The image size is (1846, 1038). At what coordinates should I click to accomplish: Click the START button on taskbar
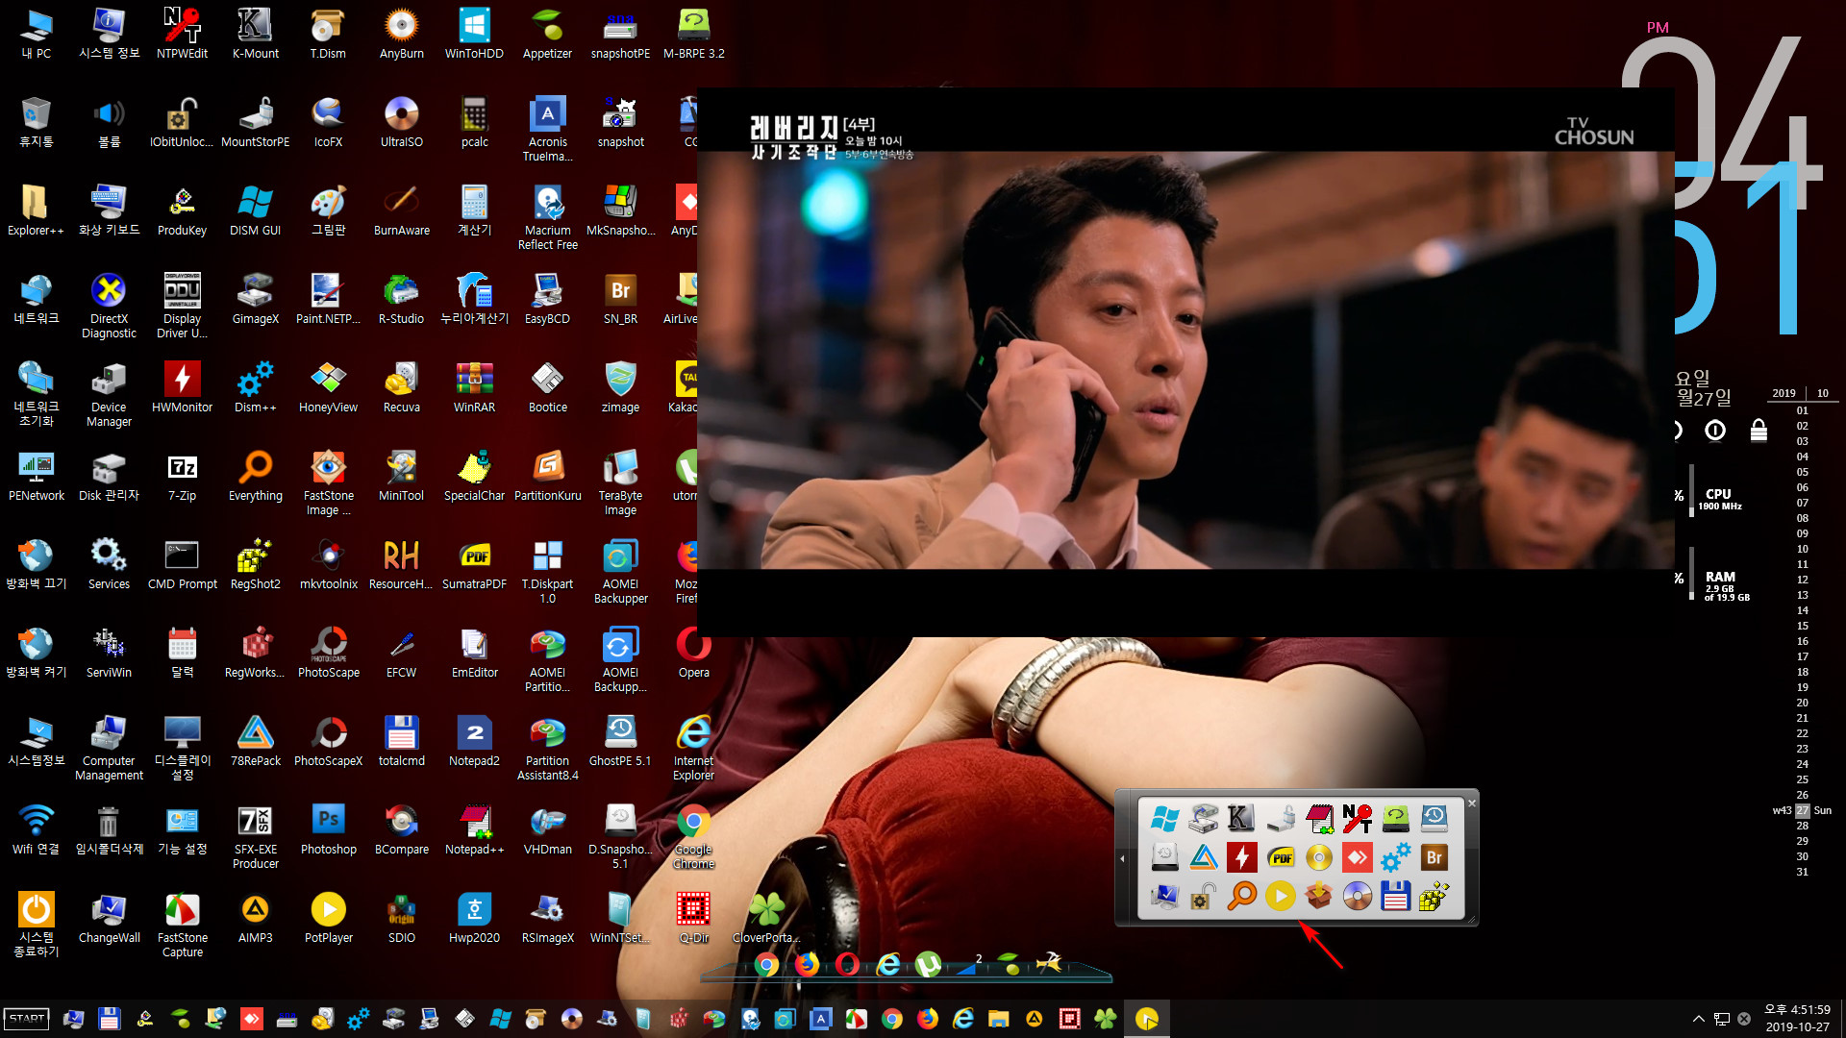point(27,1019)
